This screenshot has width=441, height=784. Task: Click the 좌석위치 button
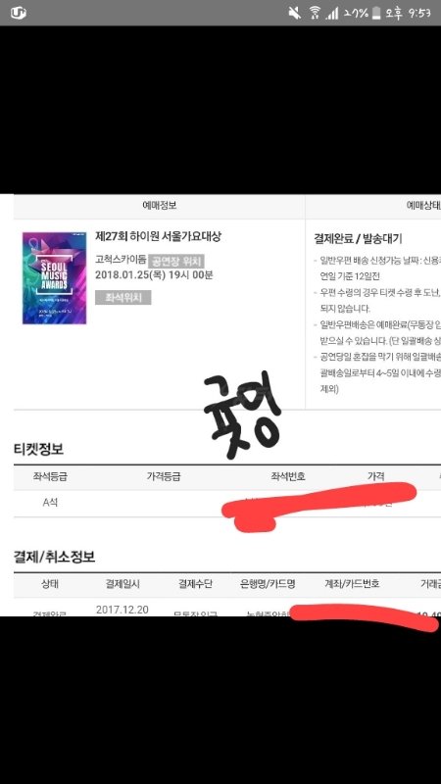pyautogui.click(x=123, y=298)
